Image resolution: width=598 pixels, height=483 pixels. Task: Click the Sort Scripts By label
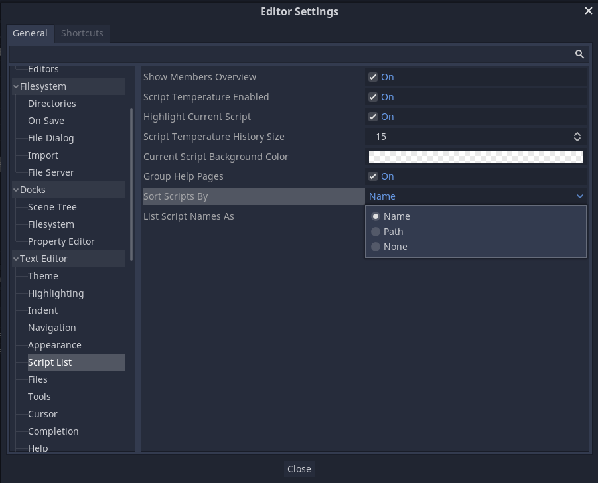point(175,196)
